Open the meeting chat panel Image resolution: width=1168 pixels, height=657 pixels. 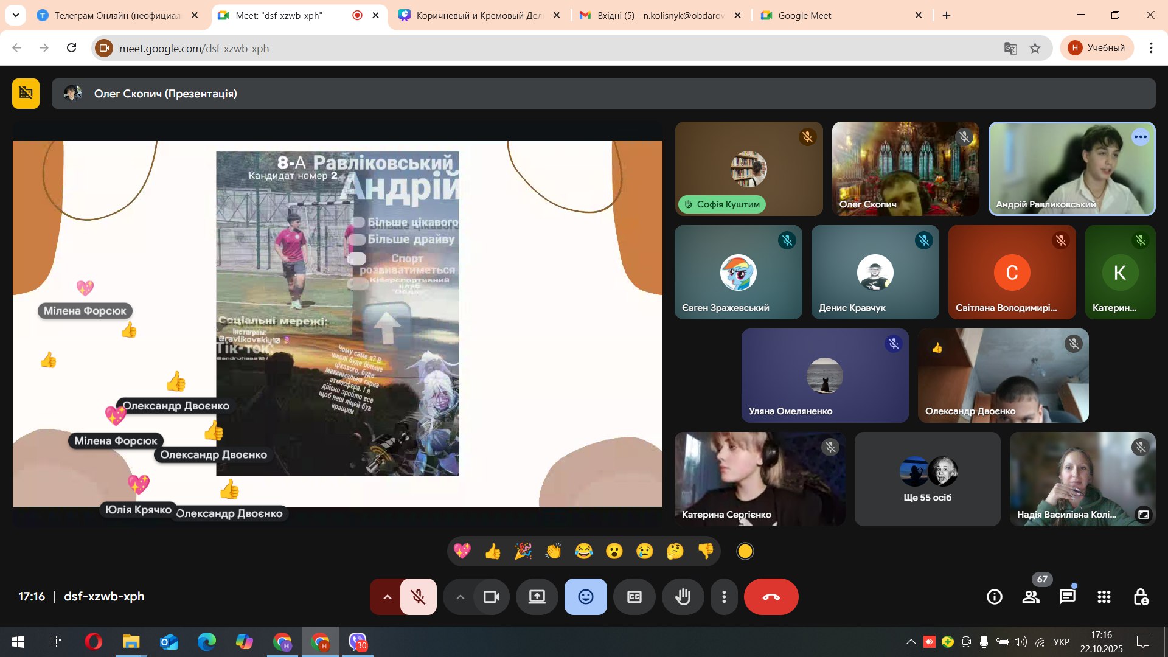1068,597
